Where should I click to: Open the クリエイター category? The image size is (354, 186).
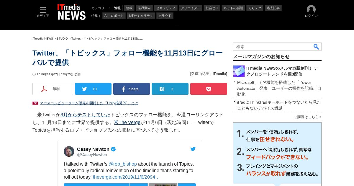coord(191,8)
